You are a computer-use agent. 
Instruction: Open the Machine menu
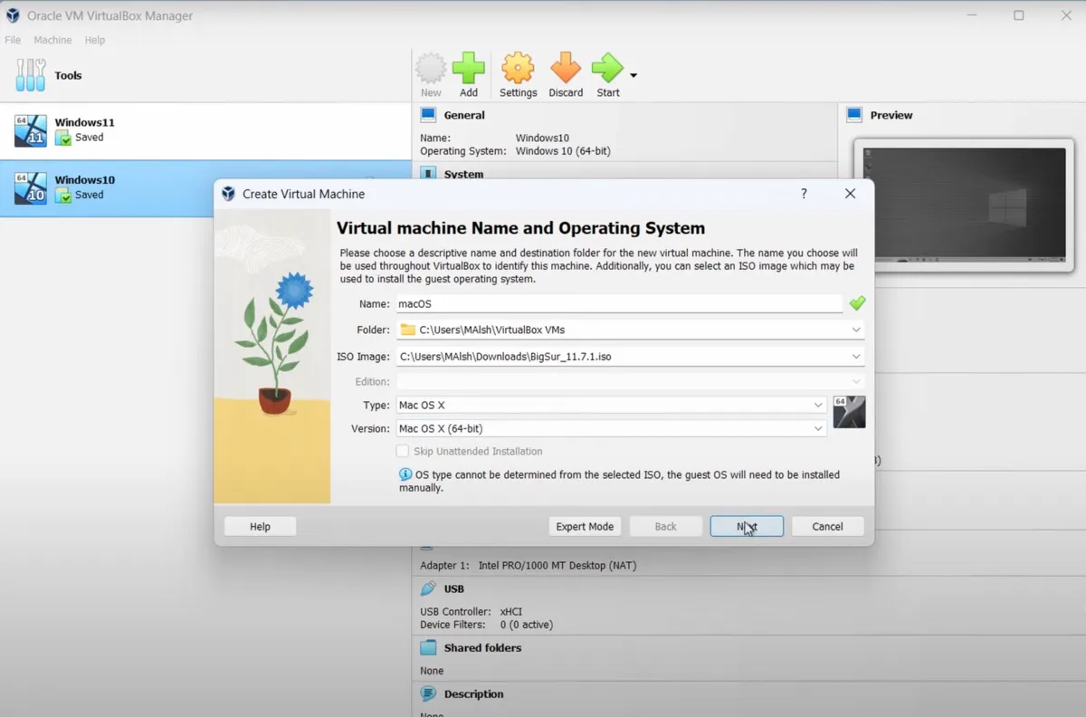click(52, 40)
